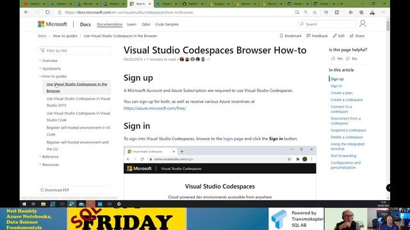
Task: Click How-to guides in the breadcrumb
Action: click(65, 36)
